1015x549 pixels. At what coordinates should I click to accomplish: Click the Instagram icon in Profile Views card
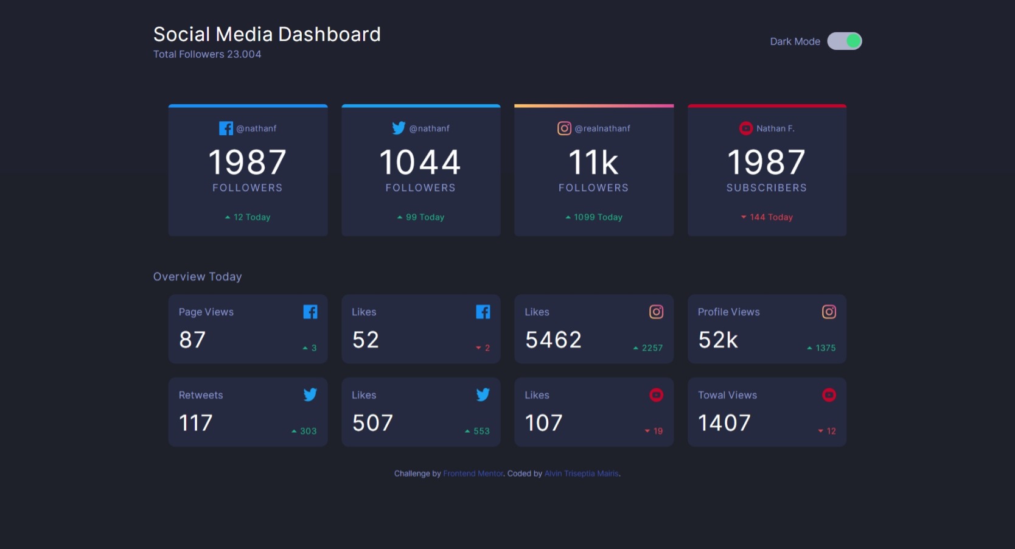click(829, 312)
